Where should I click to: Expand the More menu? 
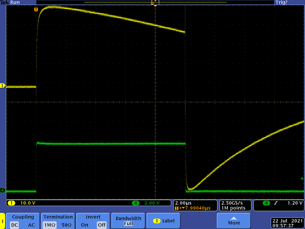[x=234, y=221]
